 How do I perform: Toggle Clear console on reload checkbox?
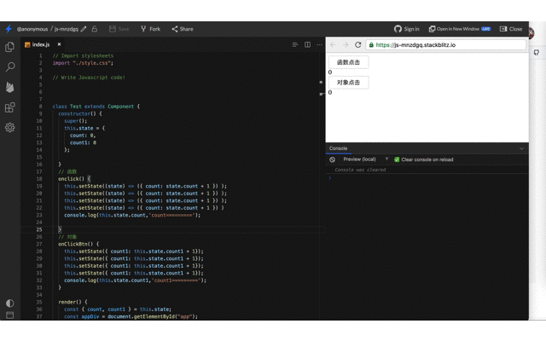coord(397,159)
